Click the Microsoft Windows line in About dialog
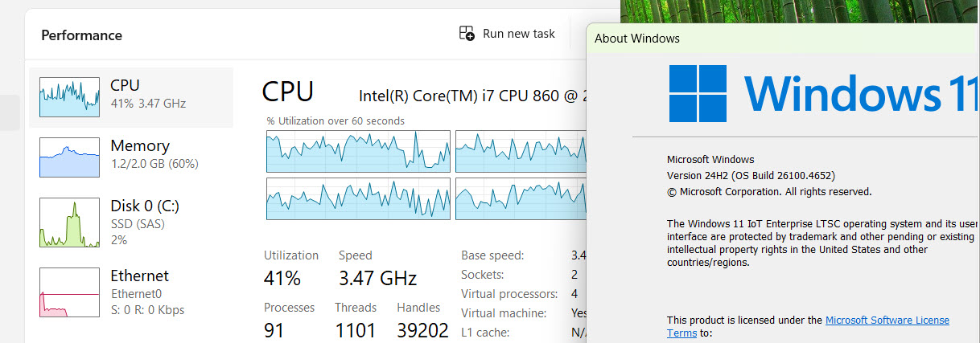Image resolution: width=980 pixels, height=343 pixels. [710, 159]
